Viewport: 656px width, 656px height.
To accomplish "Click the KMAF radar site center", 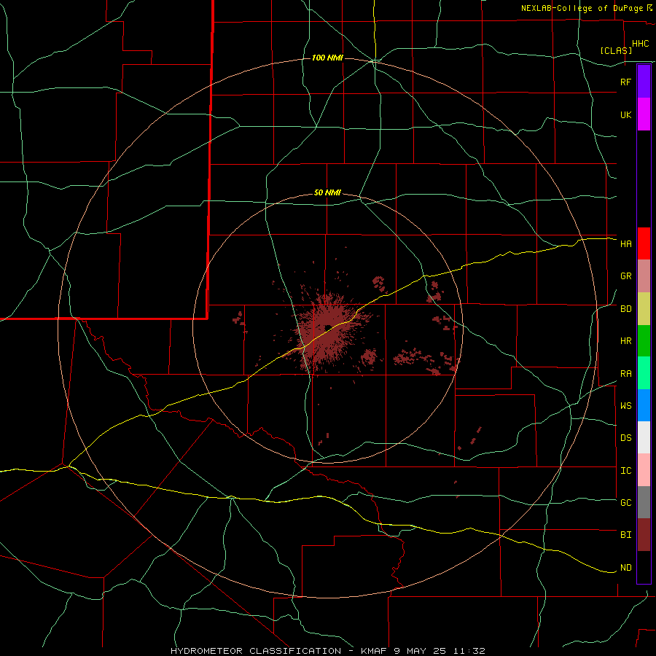I will (x=328, y=327).
